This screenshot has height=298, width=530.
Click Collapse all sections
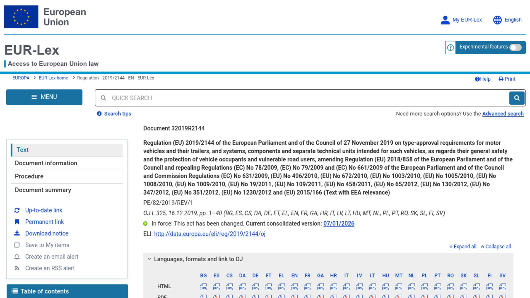[x=496, y=247]
